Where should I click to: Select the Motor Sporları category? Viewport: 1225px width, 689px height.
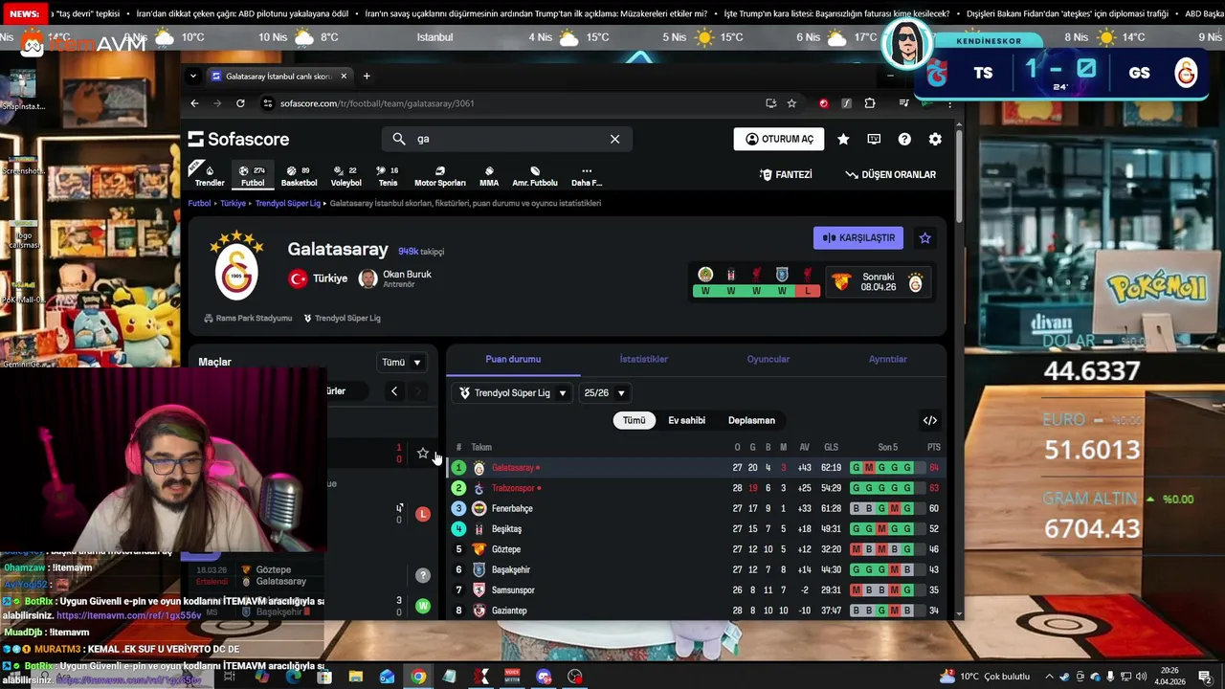[439, 176]
